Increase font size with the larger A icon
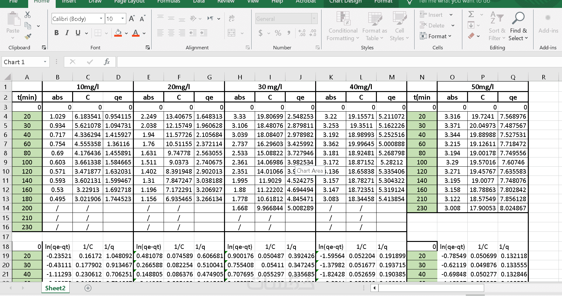Image resolution: width=562 pixels, height=296 pixels. pyautogui.click(x=132, y=19)
